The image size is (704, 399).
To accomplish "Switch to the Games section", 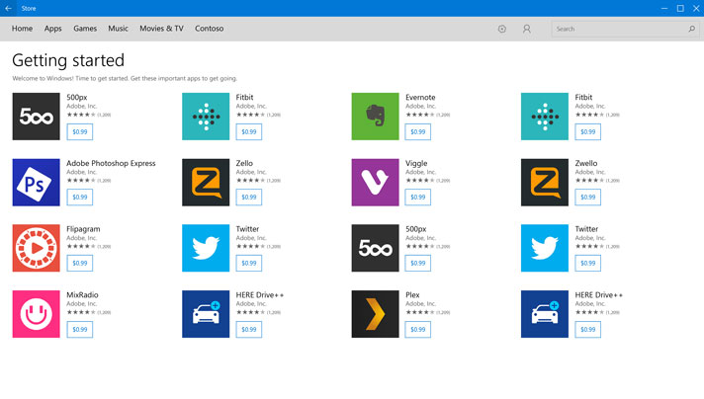I will pyautogui.click(x=85, y=29).
